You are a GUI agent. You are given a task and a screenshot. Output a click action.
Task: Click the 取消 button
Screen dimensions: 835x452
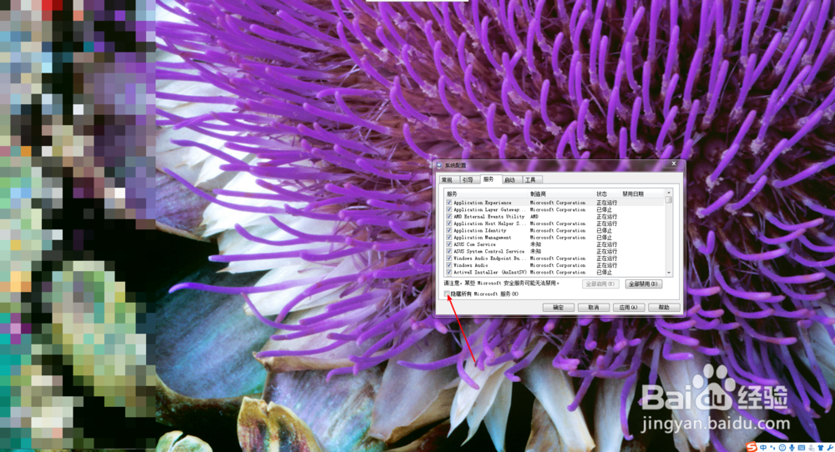(593, 308)
